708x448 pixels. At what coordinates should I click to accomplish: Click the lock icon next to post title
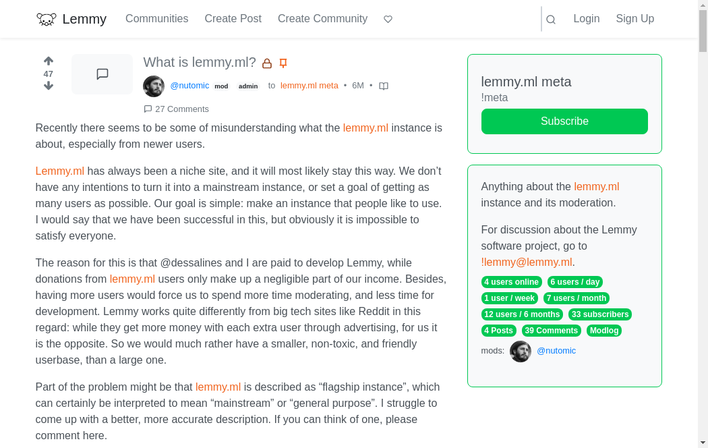267,63
